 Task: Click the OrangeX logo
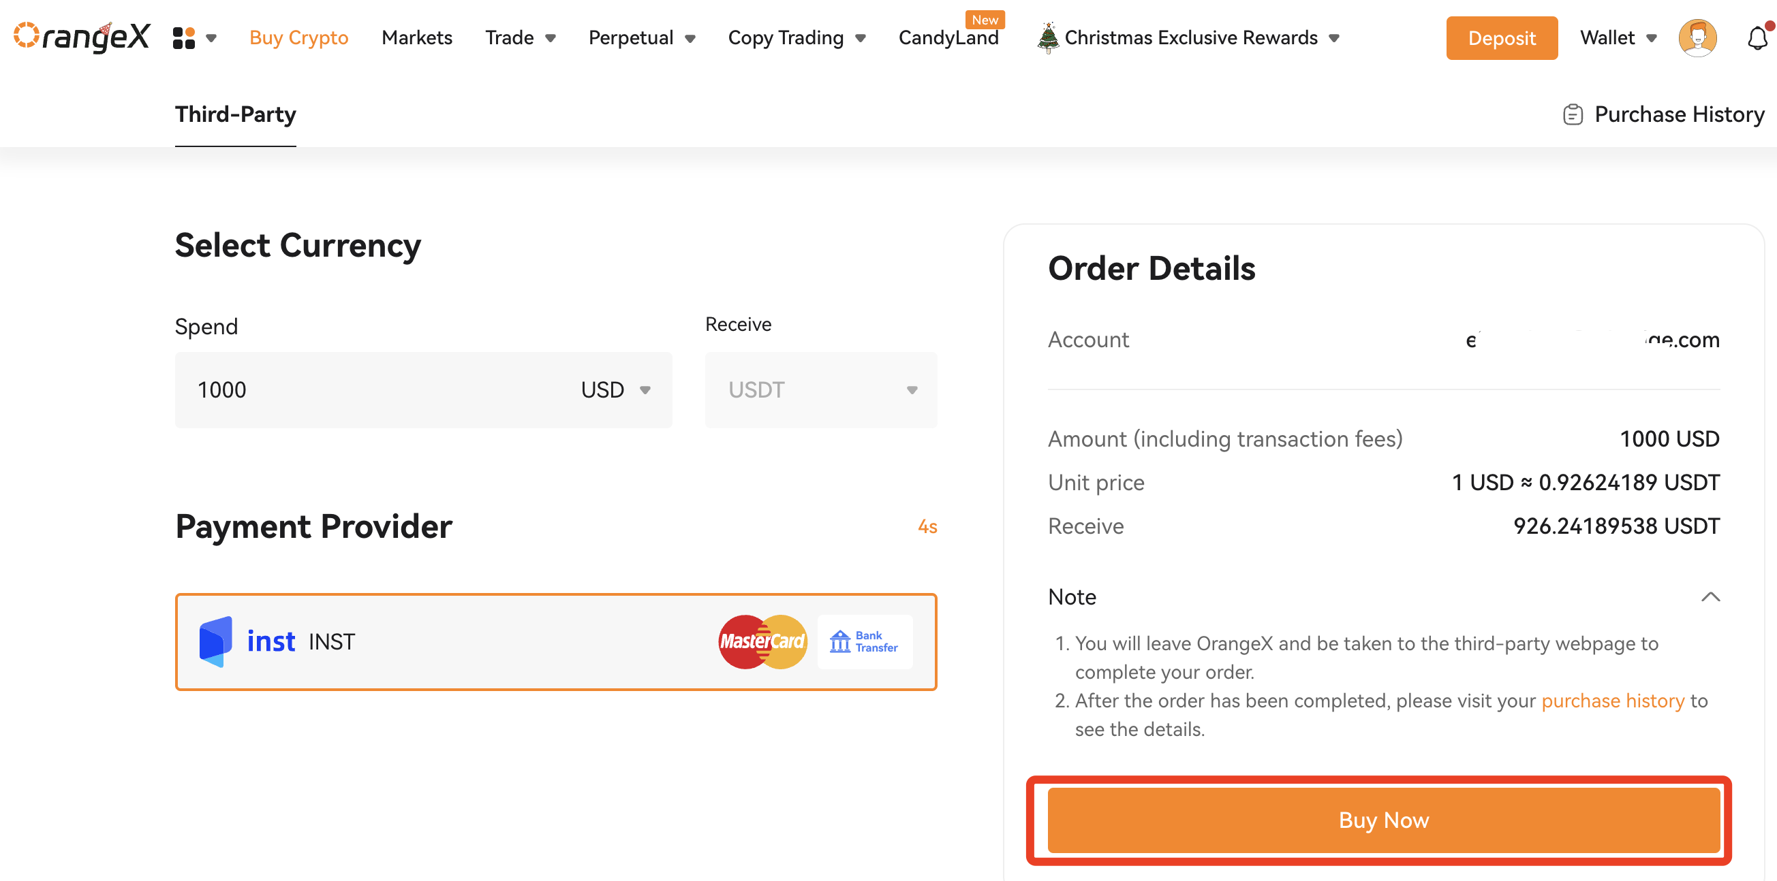click(x=82, y=37)
